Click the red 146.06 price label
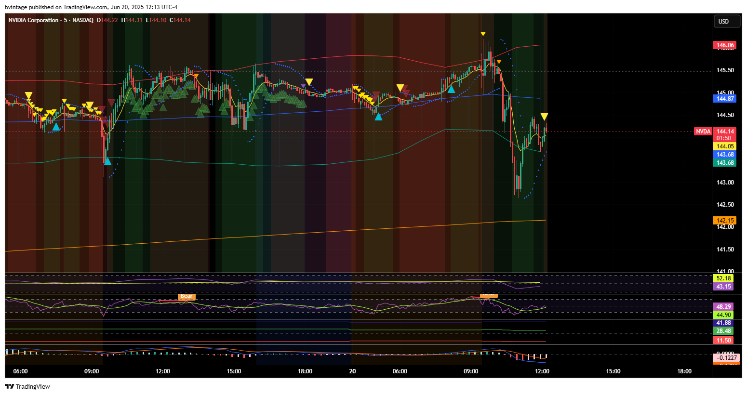 pos(724,45)
